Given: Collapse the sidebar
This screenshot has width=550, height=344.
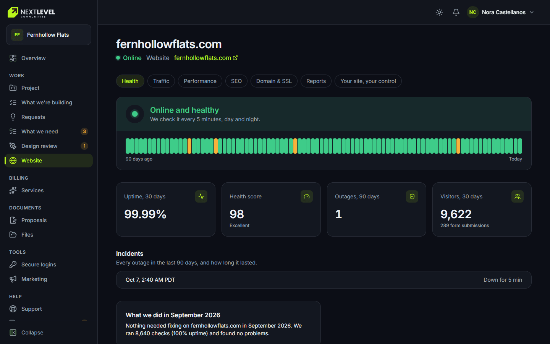Looking at the screenshot, I should click(49, 333).
